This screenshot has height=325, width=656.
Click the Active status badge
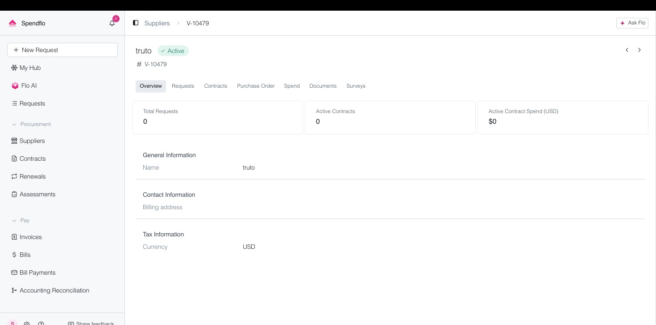coord(173,51)
